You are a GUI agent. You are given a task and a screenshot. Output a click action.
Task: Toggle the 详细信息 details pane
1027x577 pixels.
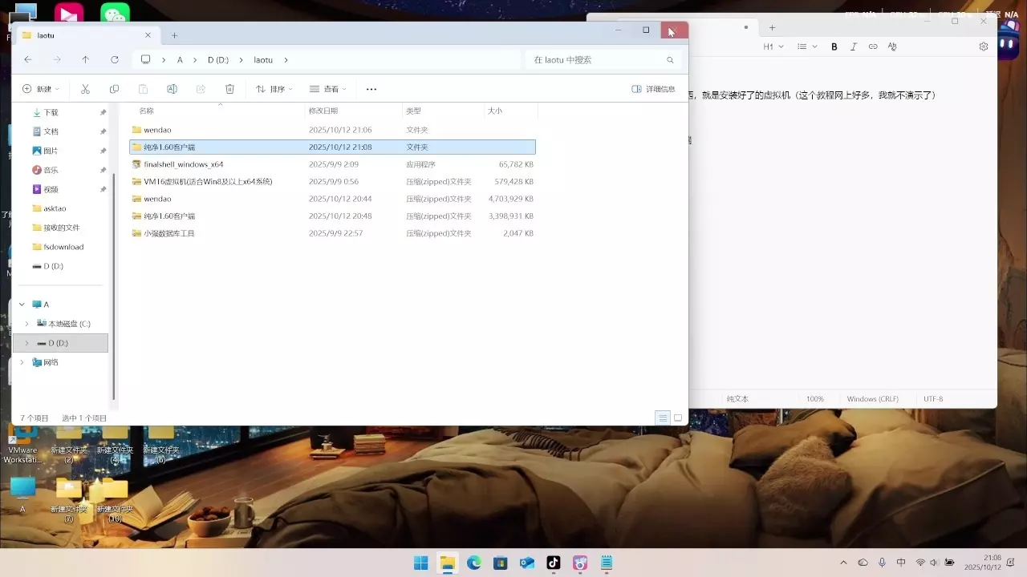tap(654, 89)
